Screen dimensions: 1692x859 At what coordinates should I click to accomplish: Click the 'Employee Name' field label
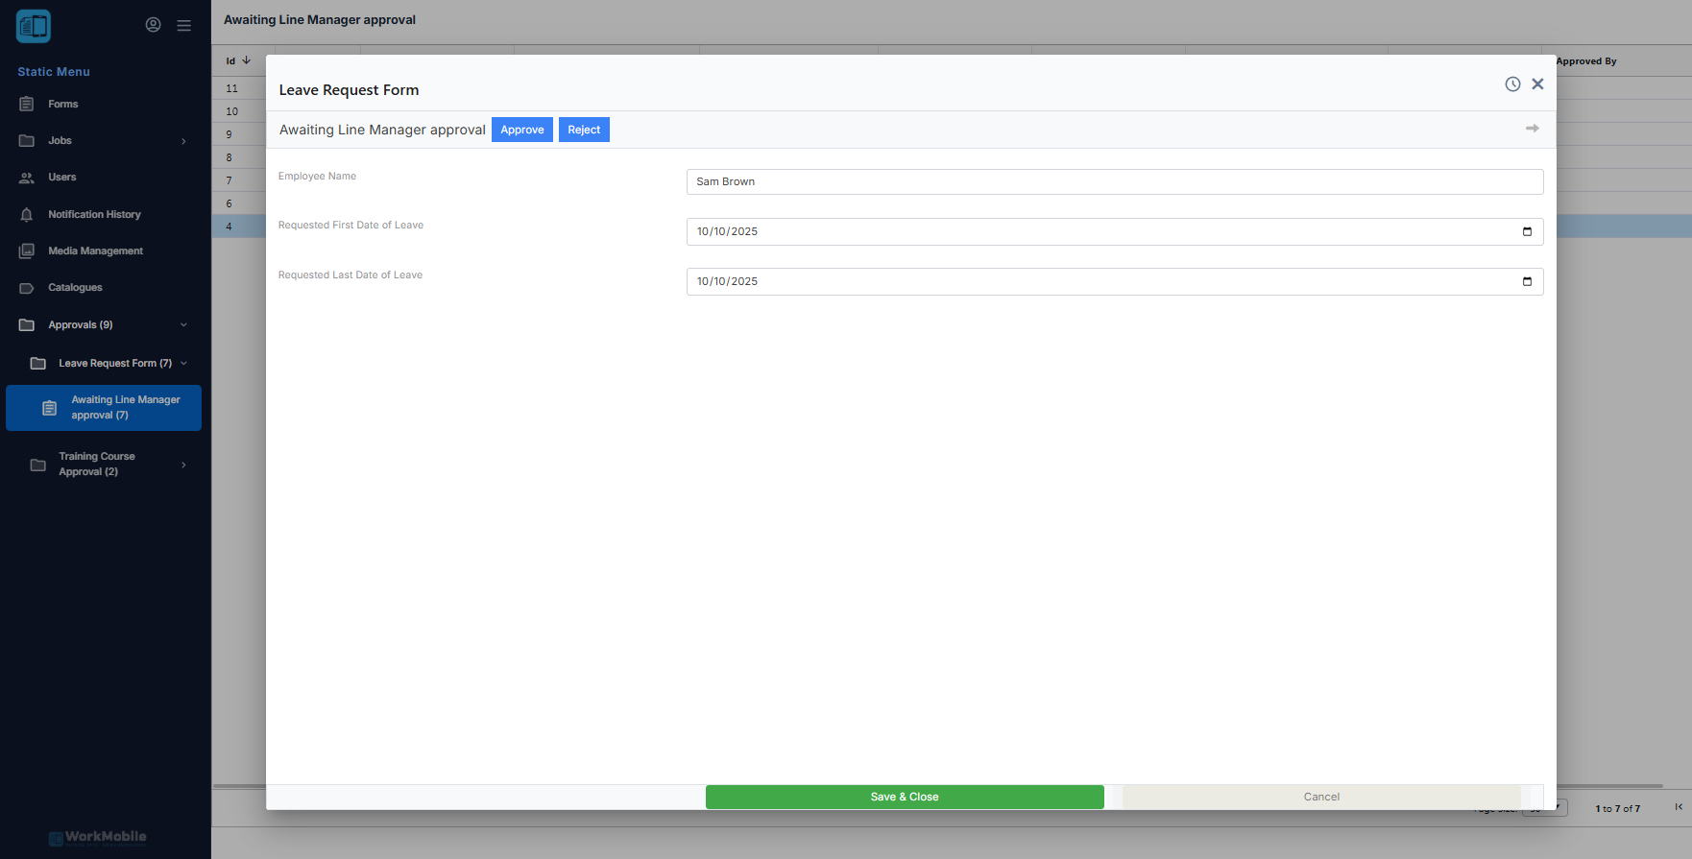[x=317, y=177]
